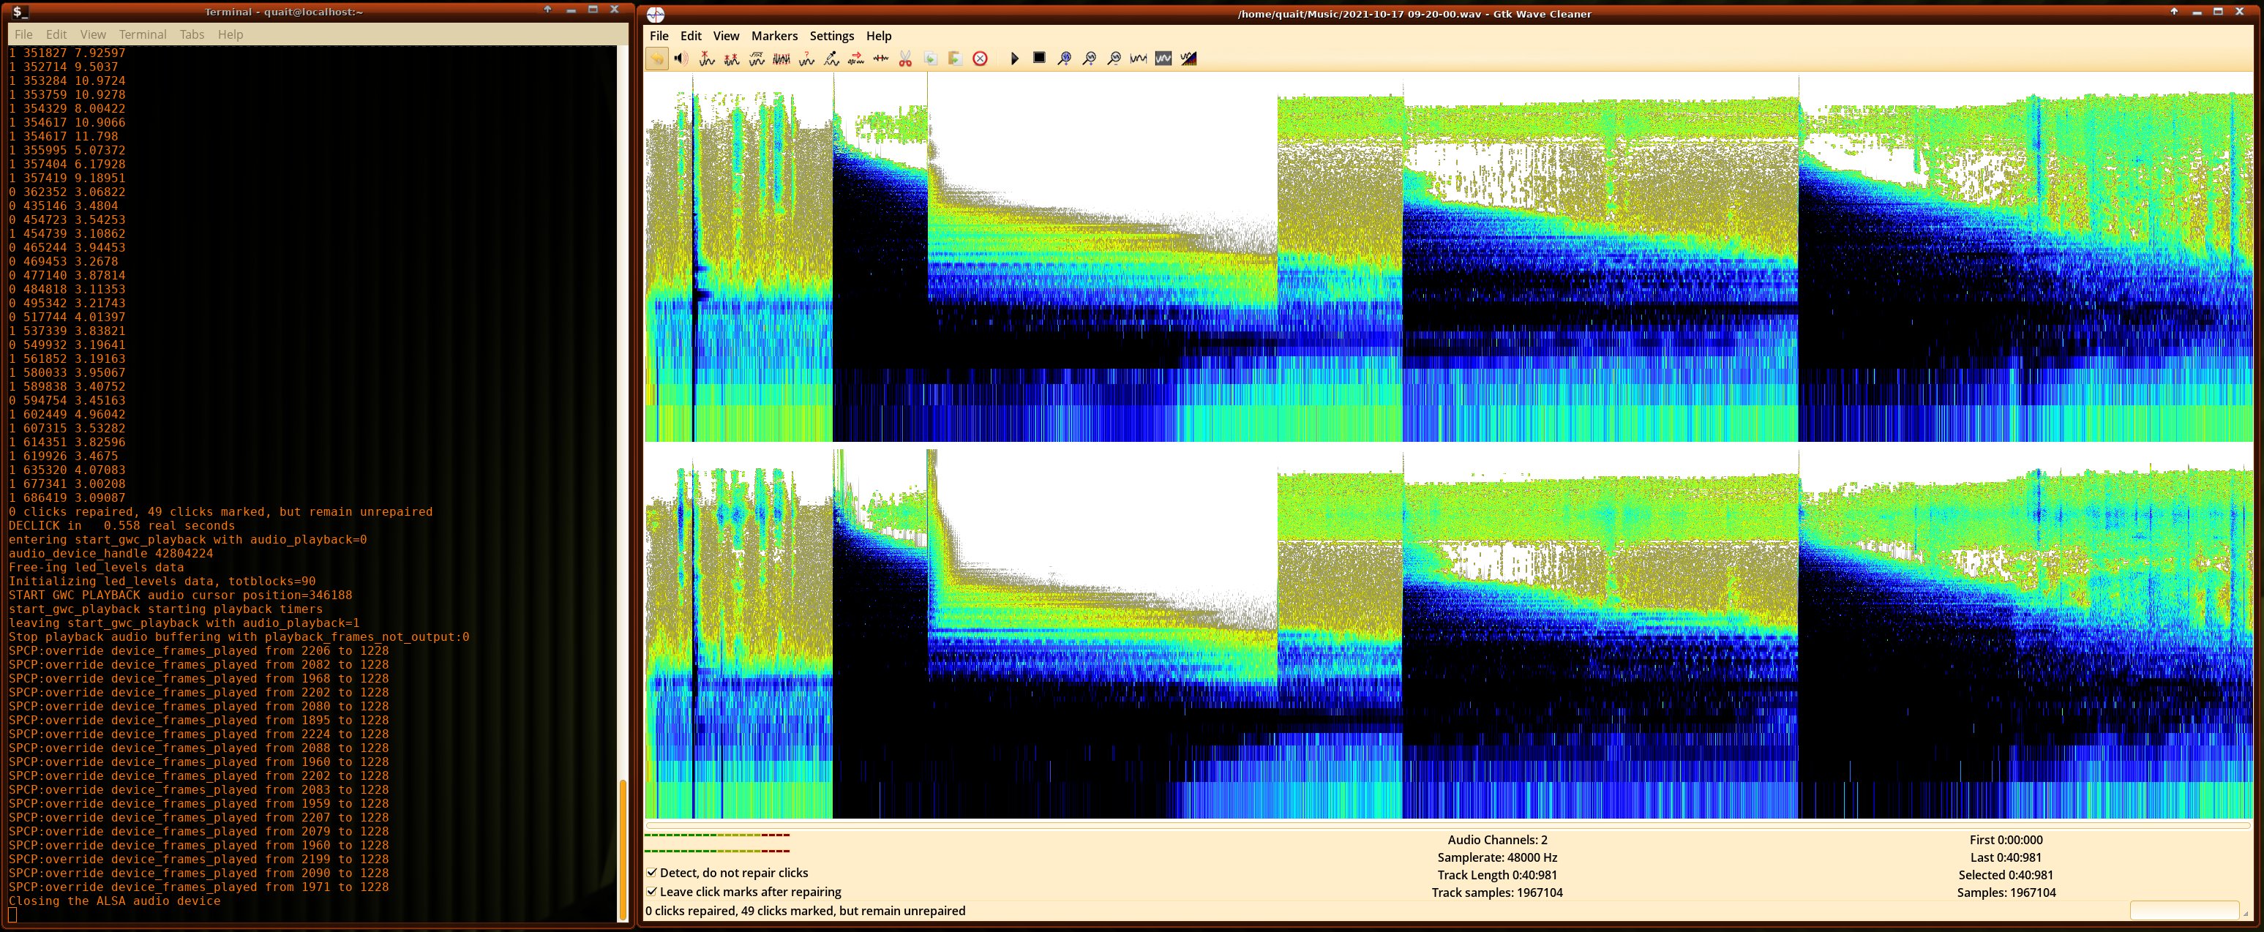This screenshot has width=2264, height=932.
Task: Click the red arrow denoise icon
Action: (x=856, y=59)
